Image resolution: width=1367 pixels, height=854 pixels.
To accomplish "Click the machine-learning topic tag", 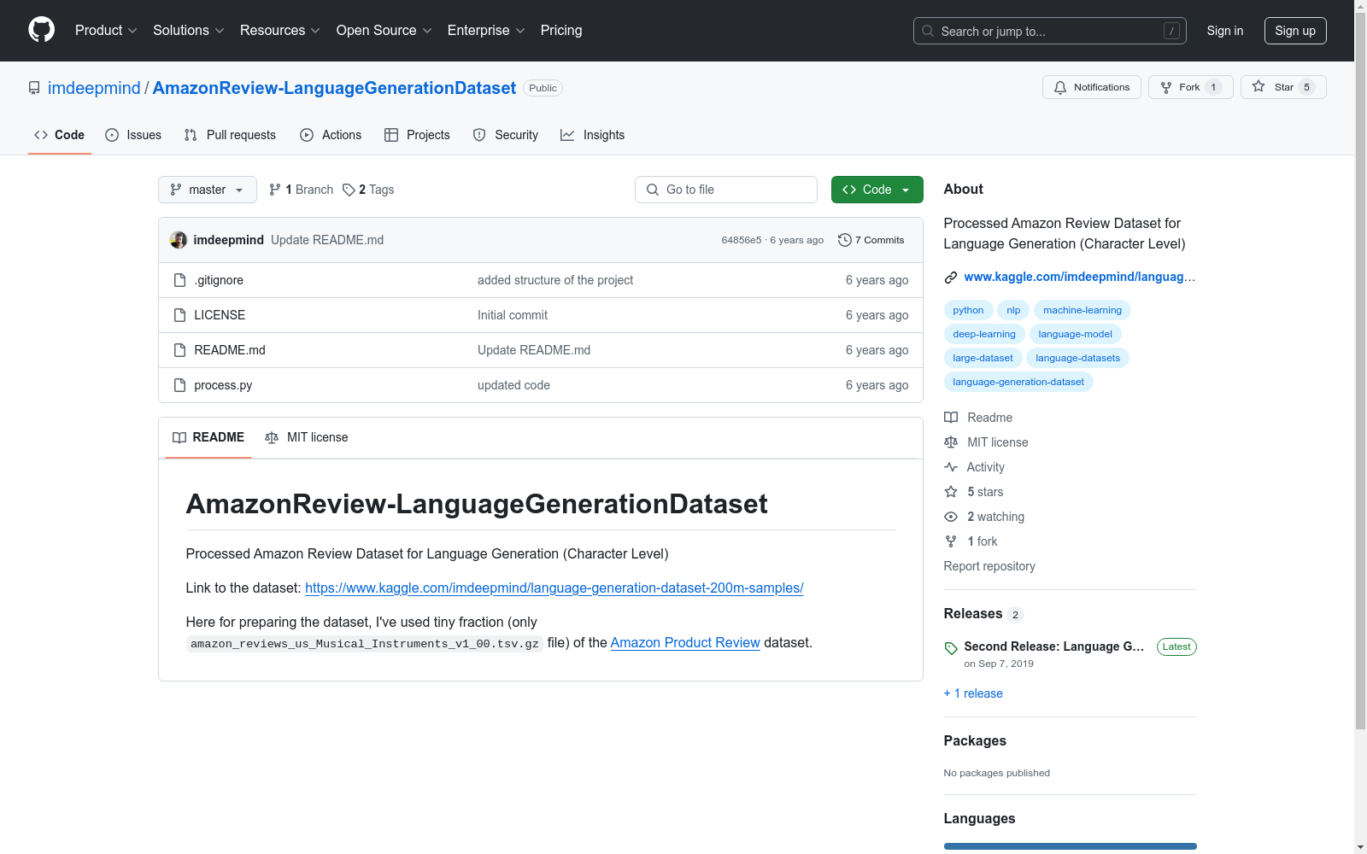I will point(1082,310).
